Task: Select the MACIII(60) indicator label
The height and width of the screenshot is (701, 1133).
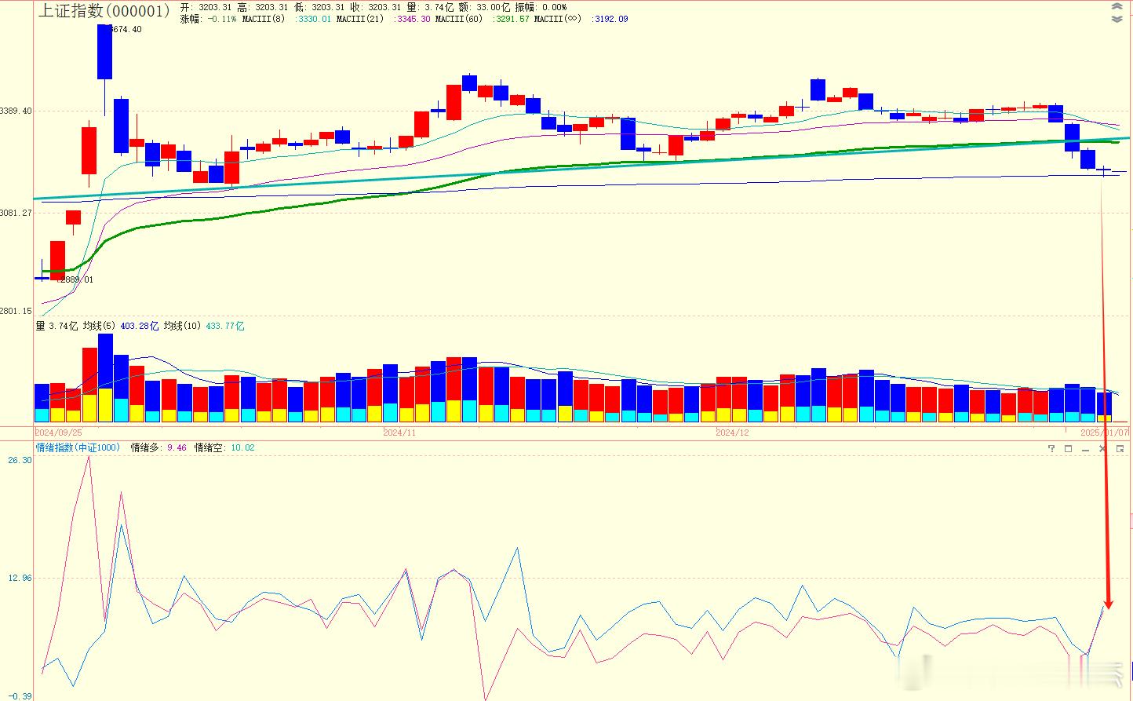Action: coord(459,19)
